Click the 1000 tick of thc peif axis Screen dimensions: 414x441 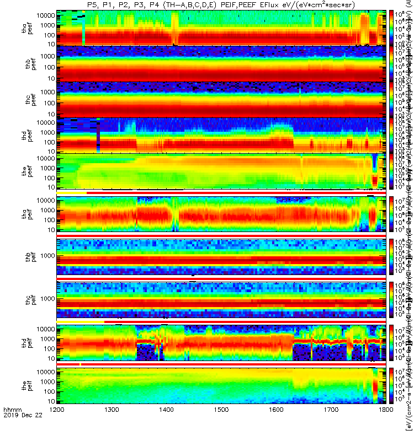pos(47,299)
